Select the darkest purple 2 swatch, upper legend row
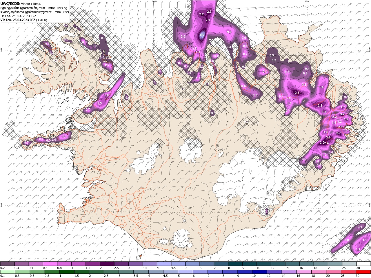Screen dimensions: 371x278 pyautogui.click(x=107, y=264)
